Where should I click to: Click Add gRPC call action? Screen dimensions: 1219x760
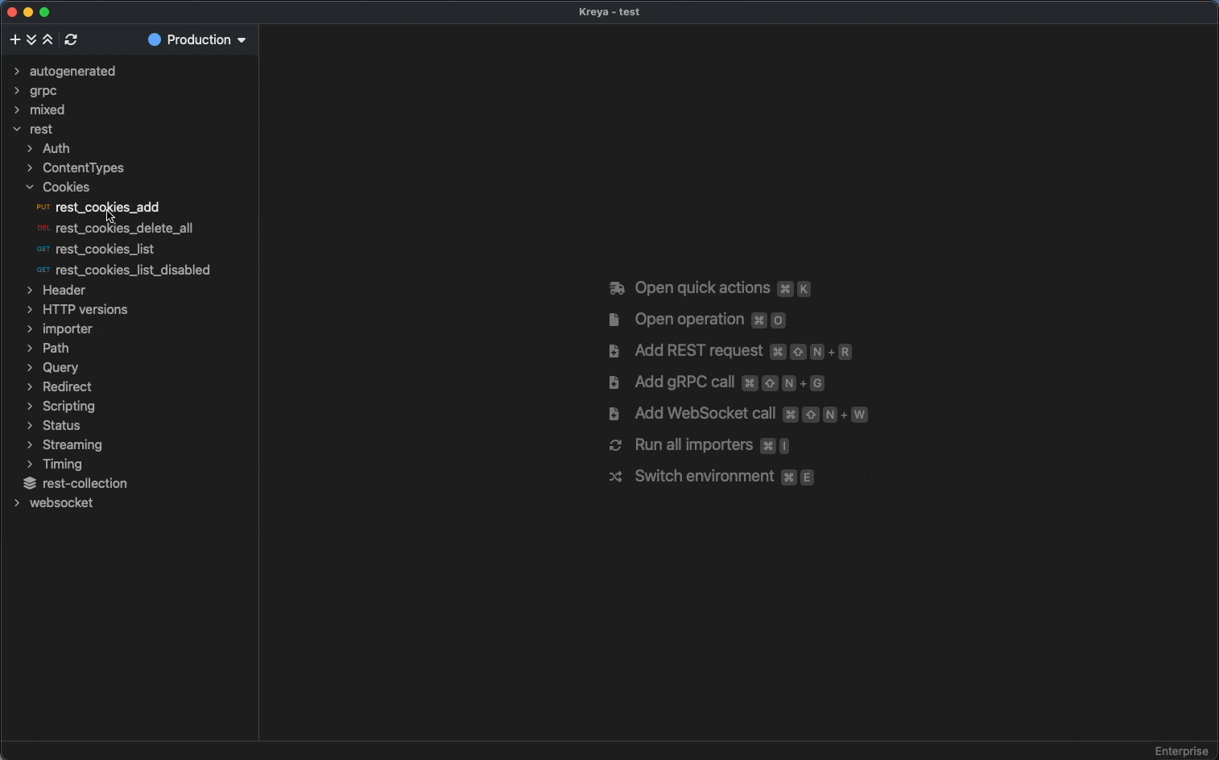point(684,382)
